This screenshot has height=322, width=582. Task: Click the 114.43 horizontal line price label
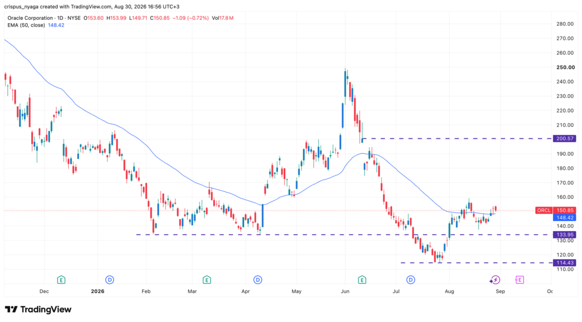click(x=564, y=262)
